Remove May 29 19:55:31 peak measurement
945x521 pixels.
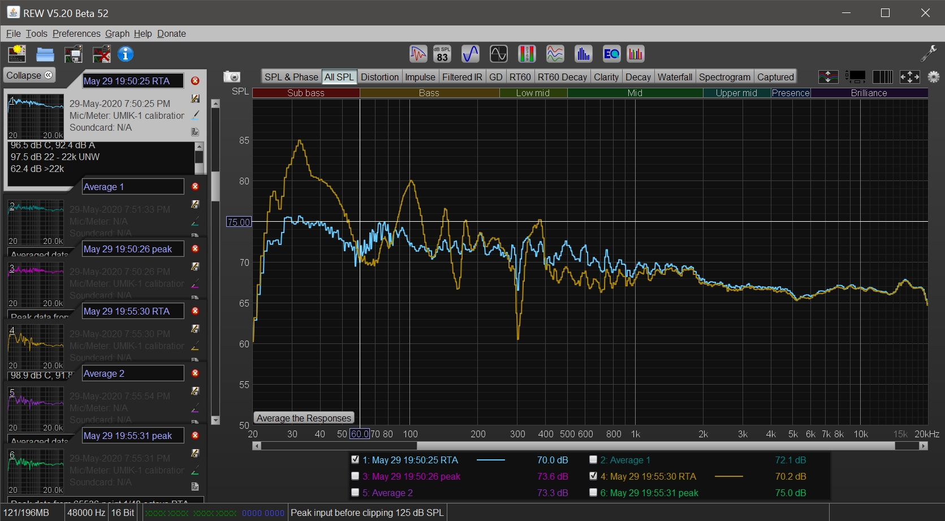click(195, 436)
